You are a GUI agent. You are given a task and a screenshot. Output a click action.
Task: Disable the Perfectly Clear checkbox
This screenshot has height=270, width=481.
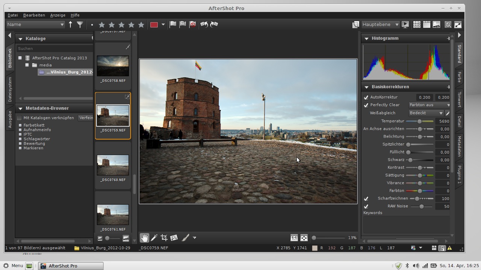[366, 105]
